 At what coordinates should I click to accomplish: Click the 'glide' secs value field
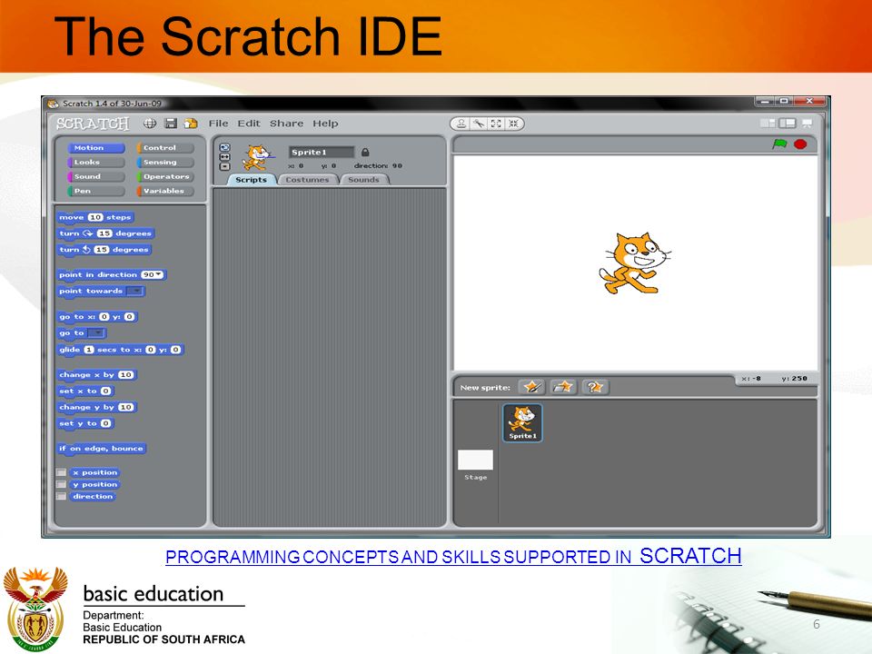pos(89,350)
